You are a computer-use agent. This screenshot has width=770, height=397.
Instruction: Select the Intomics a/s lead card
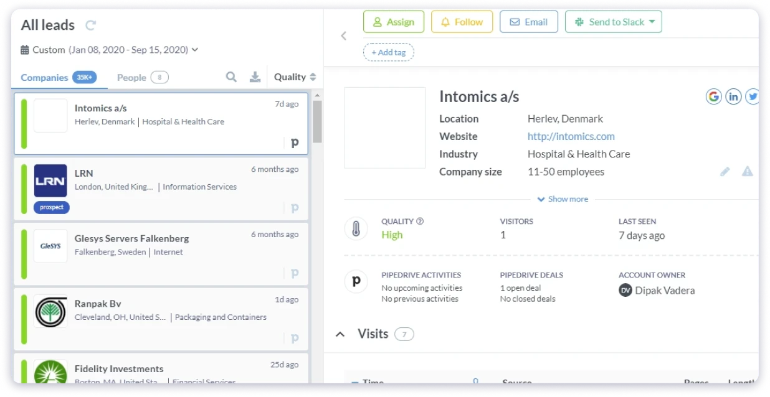pyautogui.click(x=161, y=124)
